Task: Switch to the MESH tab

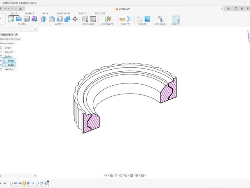Action: (x=45, y=13)
